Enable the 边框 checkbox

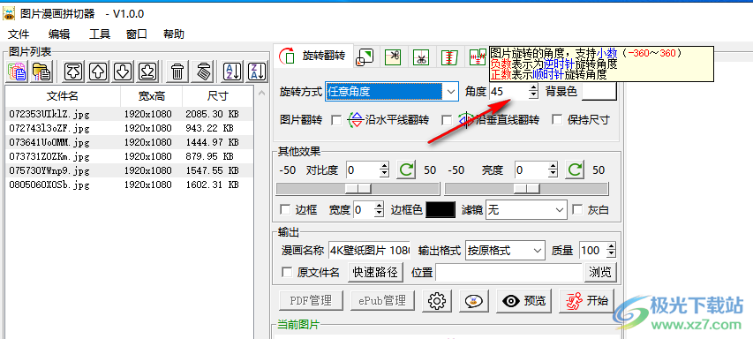coord(285,210)
